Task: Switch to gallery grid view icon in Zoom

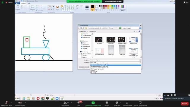Action: click(175, 95)
